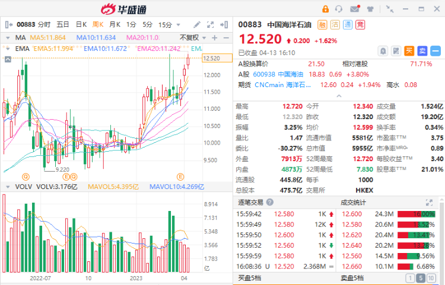
Task: Select the 买盘5档 tab
Action: pos(249,278)
